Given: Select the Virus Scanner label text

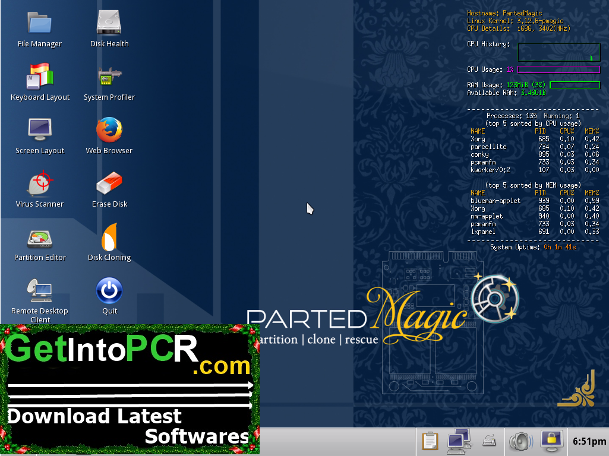Looking at the screenshot, I should point(40,204).
